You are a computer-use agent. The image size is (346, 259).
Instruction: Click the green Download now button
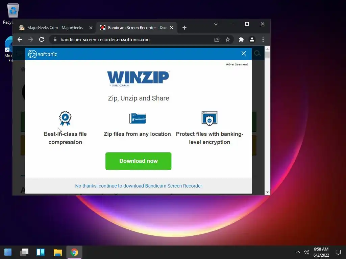[138, 161]
